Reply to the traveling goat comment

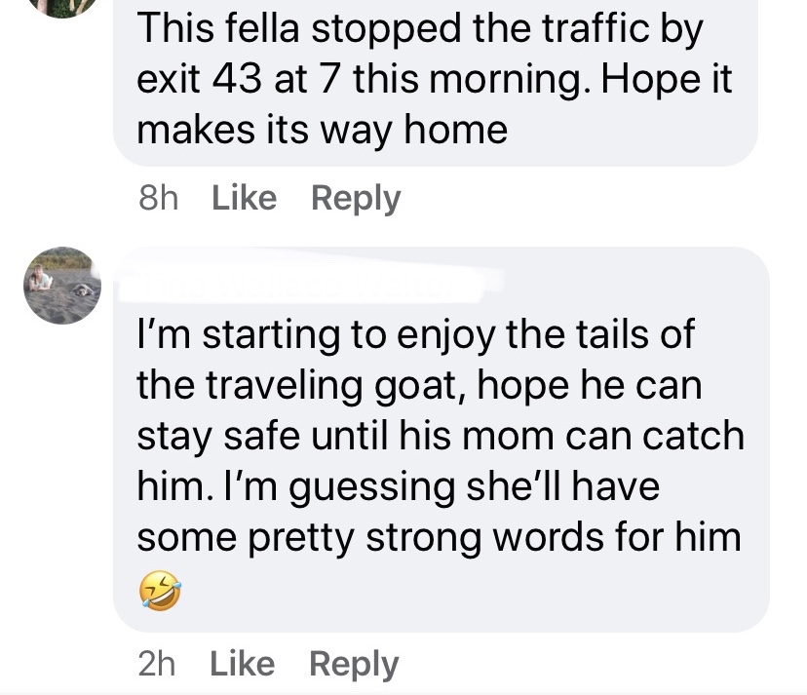tap(354, 664)
